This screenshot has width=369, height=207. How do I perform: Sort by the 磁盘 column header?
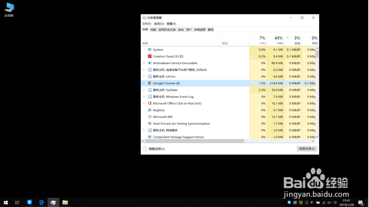pos(293,40)
